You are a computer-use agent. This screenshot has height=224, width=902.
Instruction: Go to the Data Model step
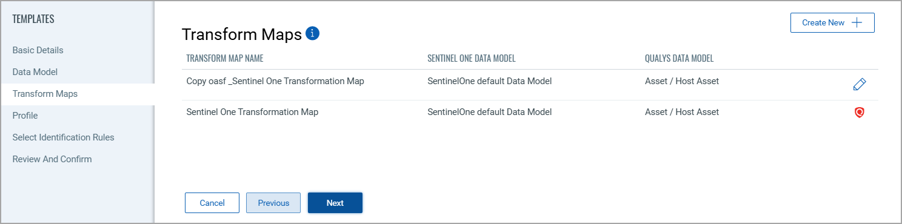point(35,72)
